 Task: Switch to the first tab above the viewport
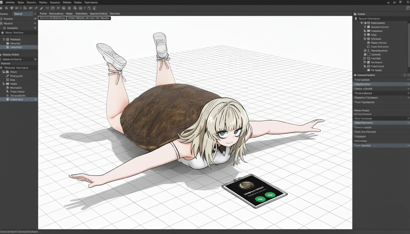(43, 14)
